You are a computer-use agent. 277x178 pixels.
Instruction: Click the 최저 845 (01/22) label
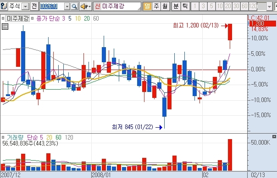[x=133, y=127]
